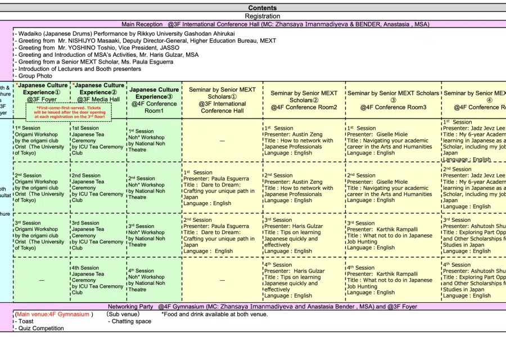Click the 4th Session "Exploring Part" scholarships cell
This screenshot has height=337, width=506.
[475, 280]
